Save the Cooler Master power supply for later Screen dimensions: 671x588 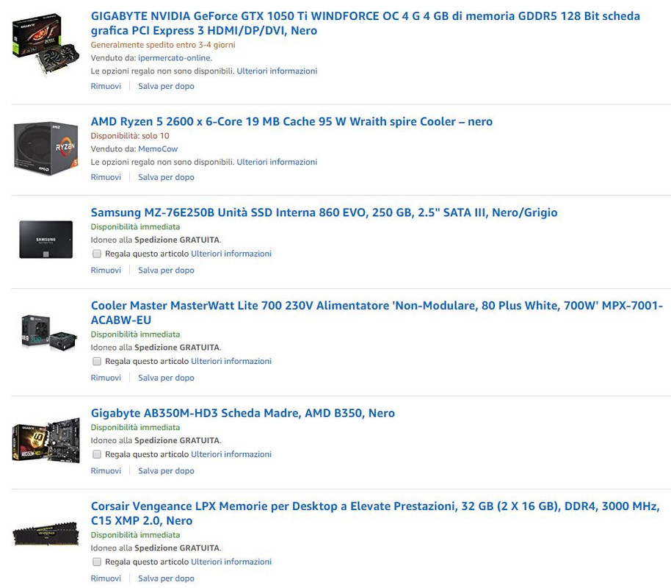coord(166,378)
